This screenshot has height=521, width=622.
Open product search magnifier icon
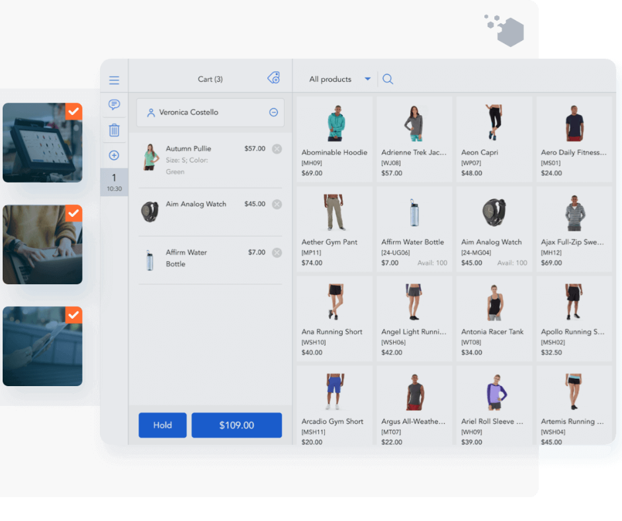point(388,79)
